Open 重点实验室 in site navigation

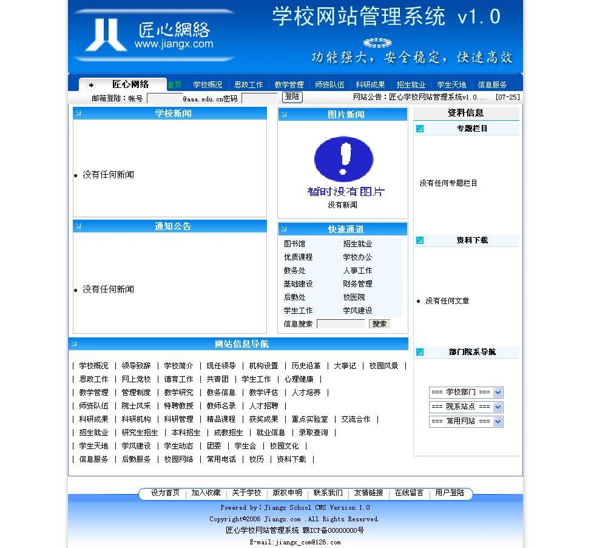coord(310,419)
